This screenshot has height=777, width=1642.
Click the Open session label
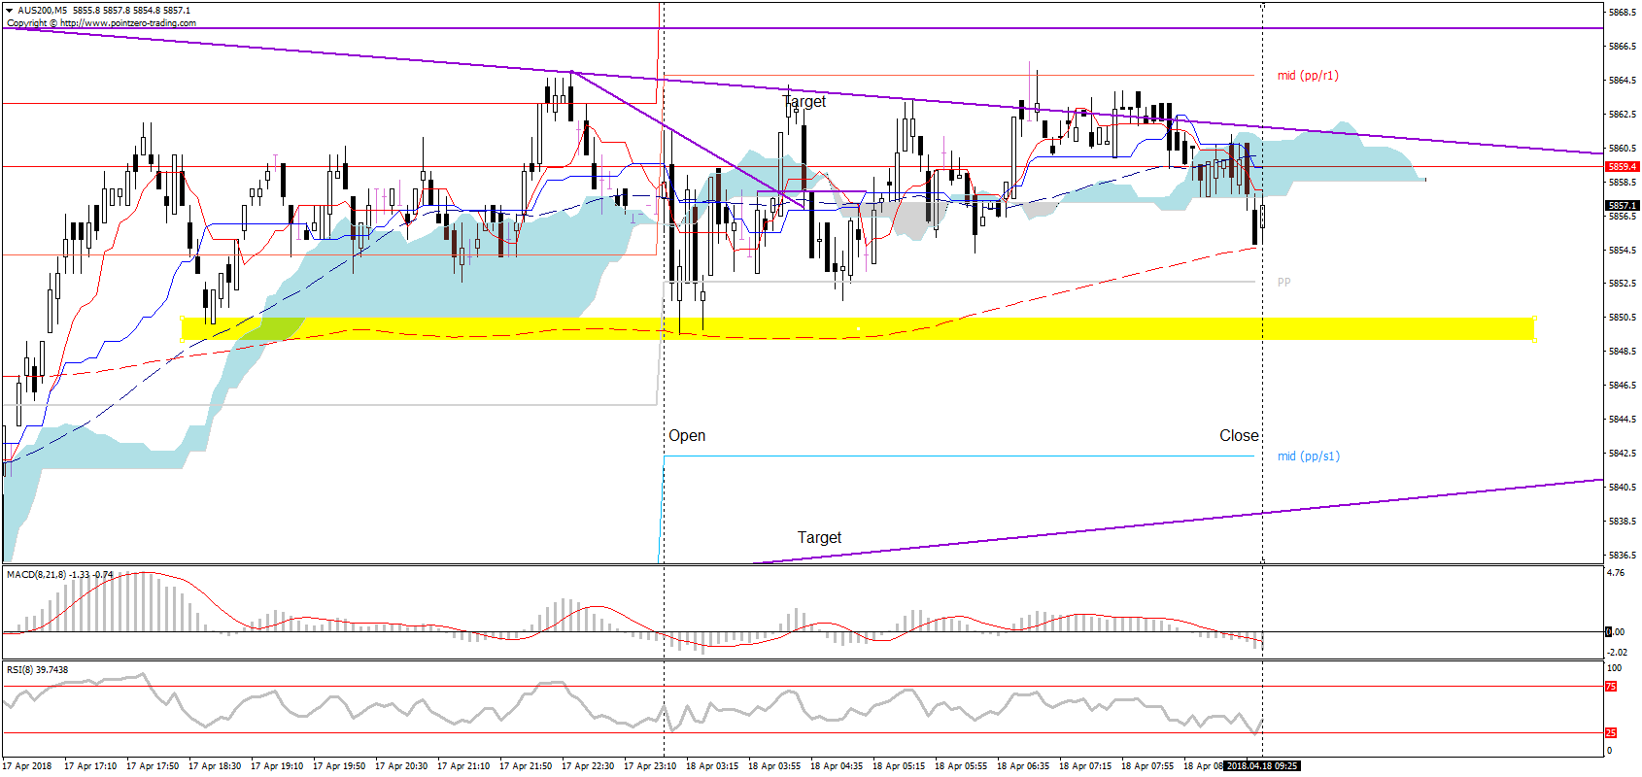[687, 435]
